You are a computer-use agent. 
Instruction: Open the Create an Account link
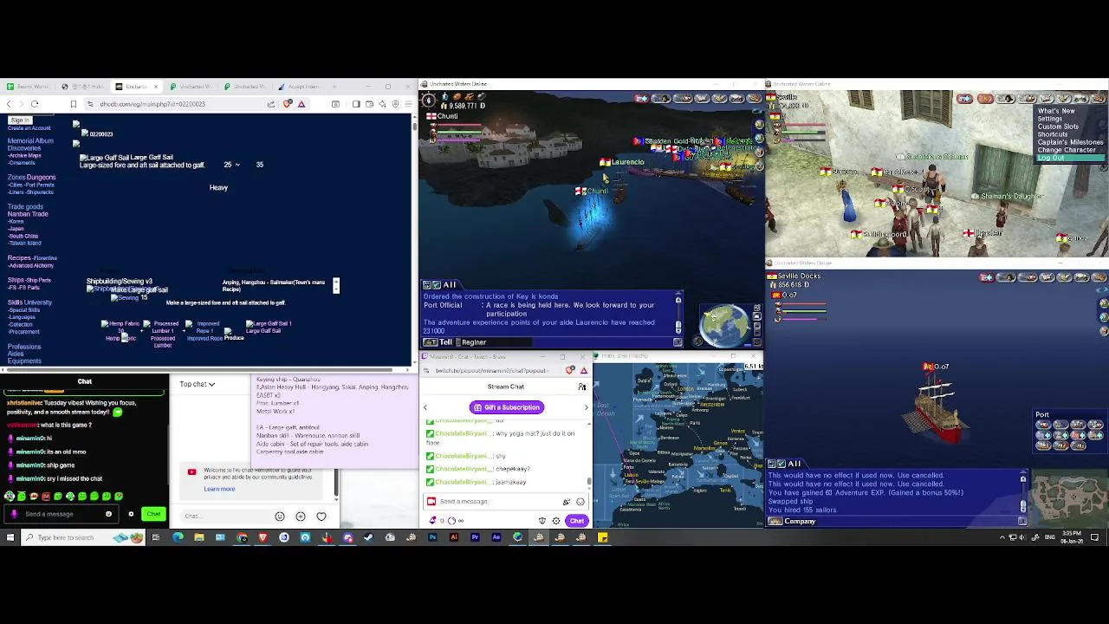click(x=29, y=127)
